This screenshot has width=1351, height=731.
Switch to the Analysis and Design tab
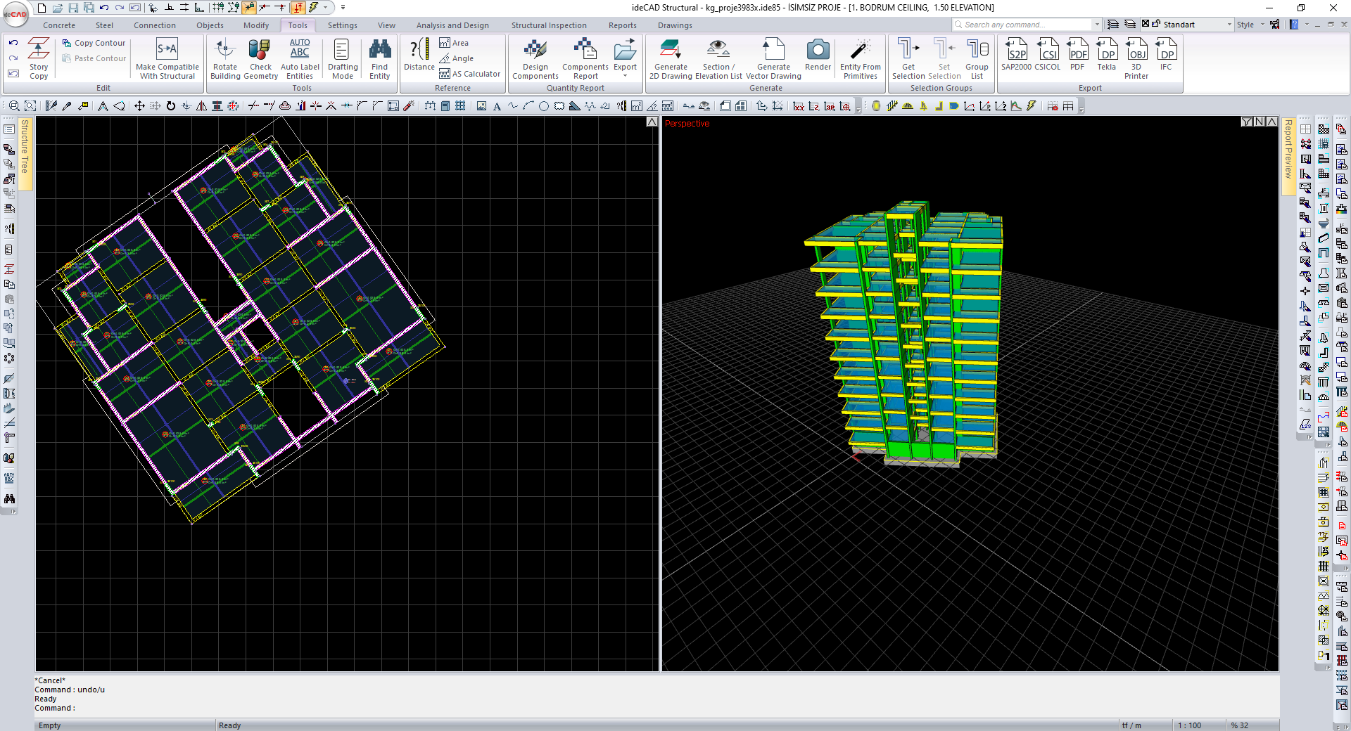coord(452,25)
